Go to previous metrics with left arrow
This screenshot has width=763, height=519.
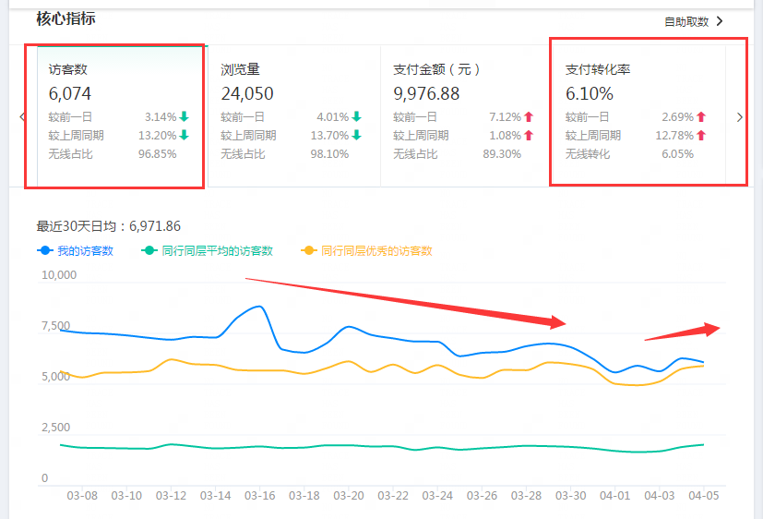pyautogui.click(x=22, y=117)
